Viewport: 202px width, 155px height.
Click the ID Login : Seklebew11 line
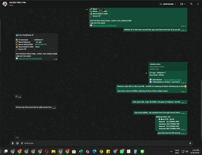coord(158,73)
